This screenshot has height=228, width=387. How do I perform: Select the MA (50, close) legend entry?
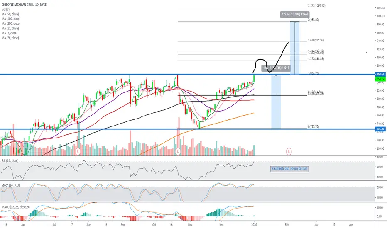(x=10, y=14)
